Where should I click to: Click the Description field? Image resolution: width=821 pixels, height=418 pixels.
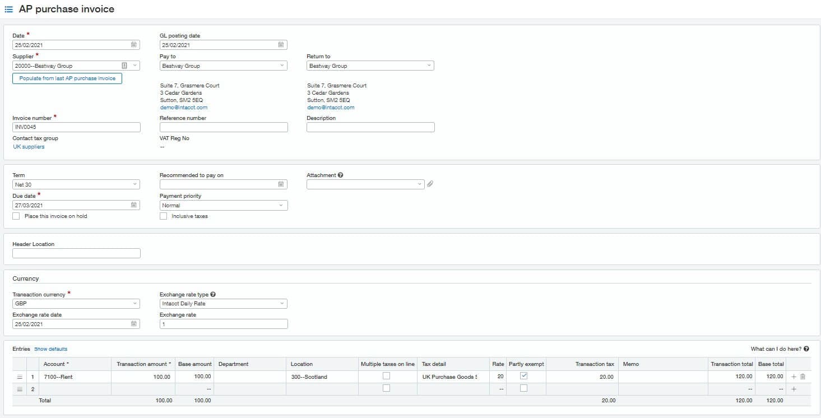[x=370, y=127]
